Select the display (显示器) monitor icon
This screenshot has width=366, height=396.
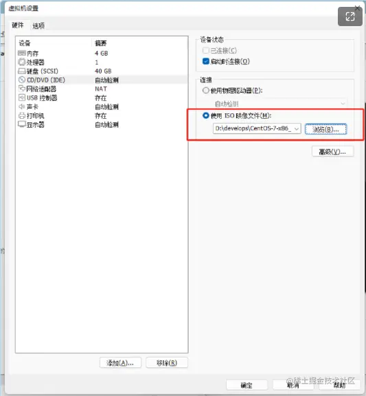pyautogui.click(x=22, y=124)
